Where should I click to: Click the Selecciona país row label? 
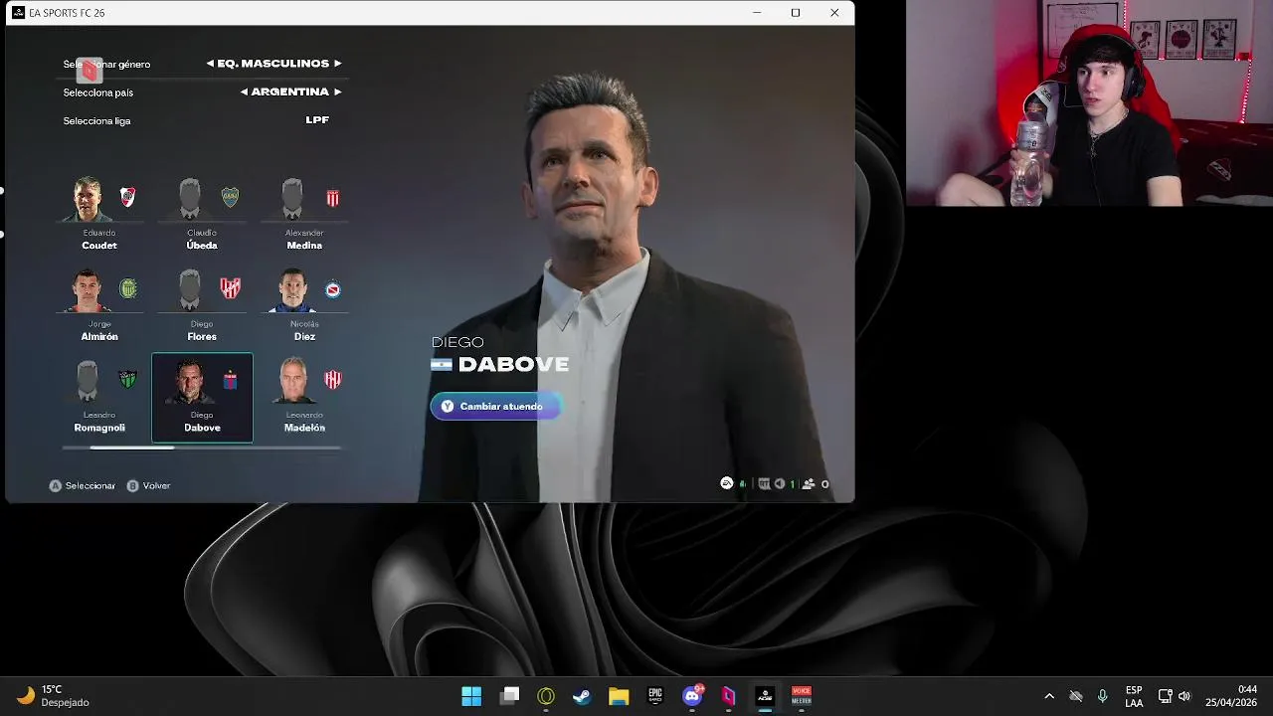click(97, 92)
